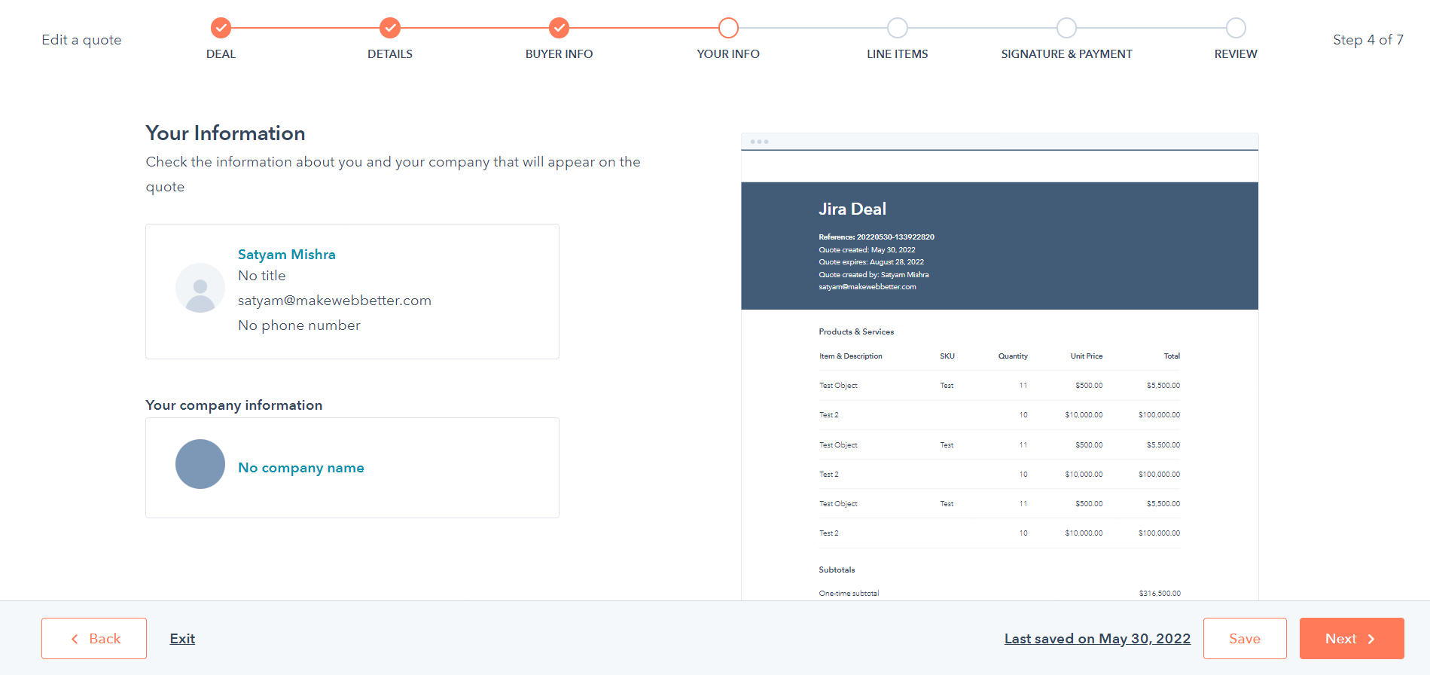Image resolution: width=1430 pixels, height=675 pixels.
Task: Click the Last saved on May 30, 2022 link
Action: pos(1097,639)
